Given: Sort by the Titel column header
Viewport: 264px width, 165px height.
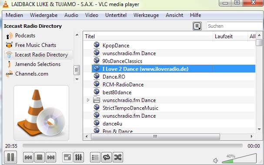Looking at the screenshot, I should 148,36.
